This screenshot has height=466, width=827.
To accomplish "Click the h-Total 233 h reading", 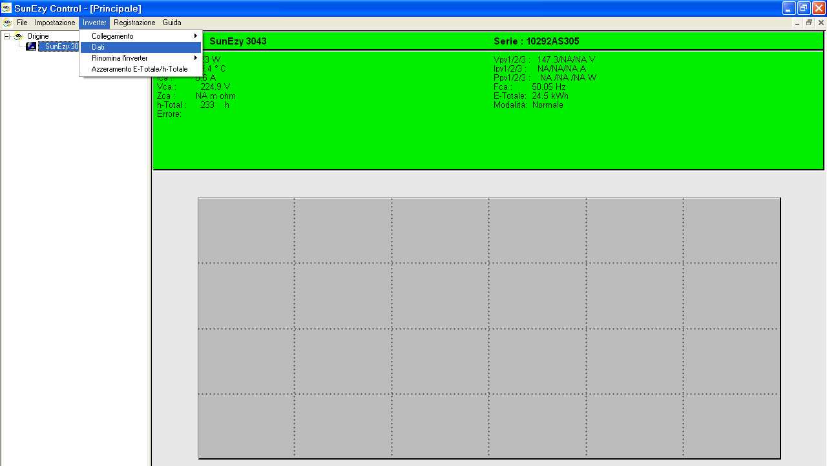I will click(193, 105).
